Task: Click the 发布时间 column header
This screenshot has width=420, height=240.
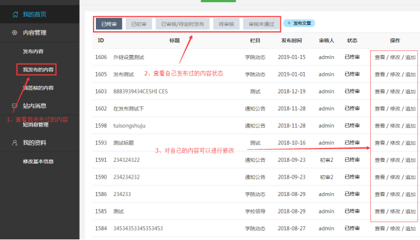Action: point(291,40)
